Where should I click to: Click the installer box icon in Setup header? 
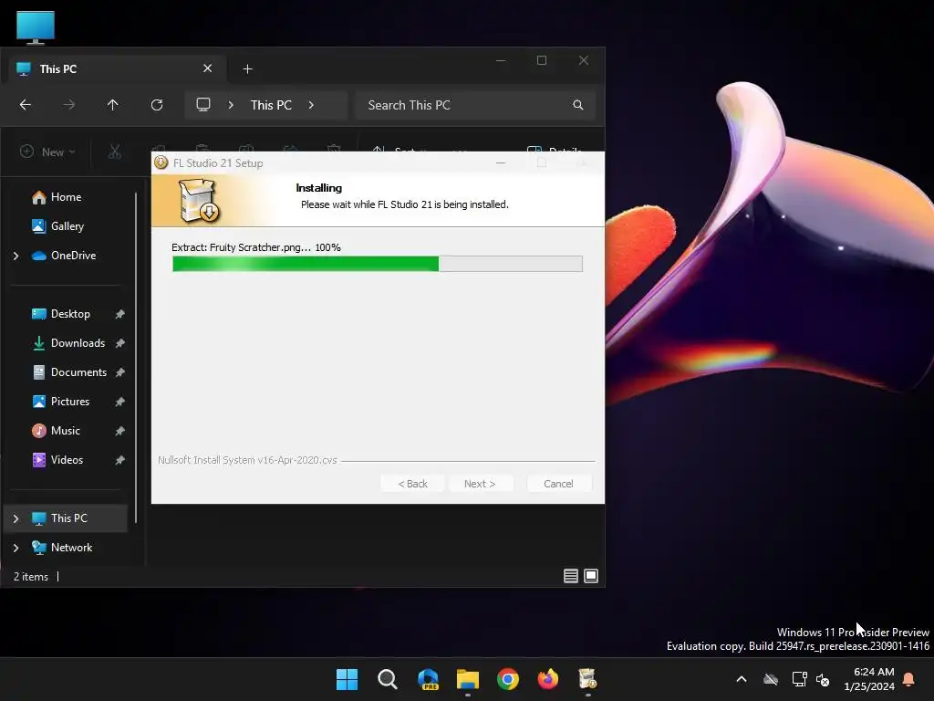(x=200, y=201)
